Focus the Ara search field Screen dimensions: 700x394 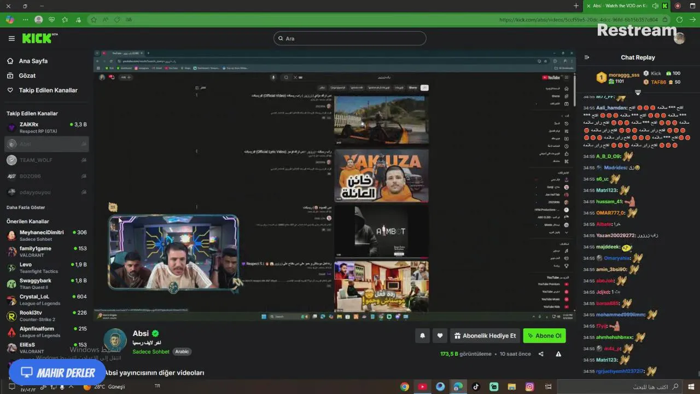(x=350, y=38)
